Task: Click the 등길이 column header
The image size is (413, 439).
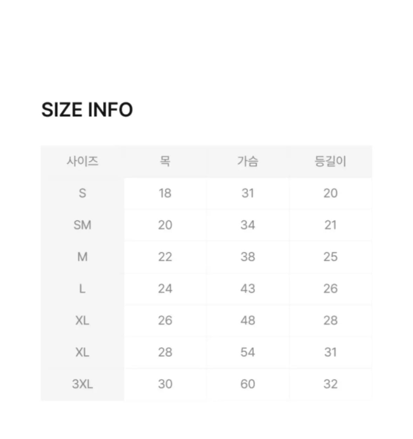Action: [330, 161]
